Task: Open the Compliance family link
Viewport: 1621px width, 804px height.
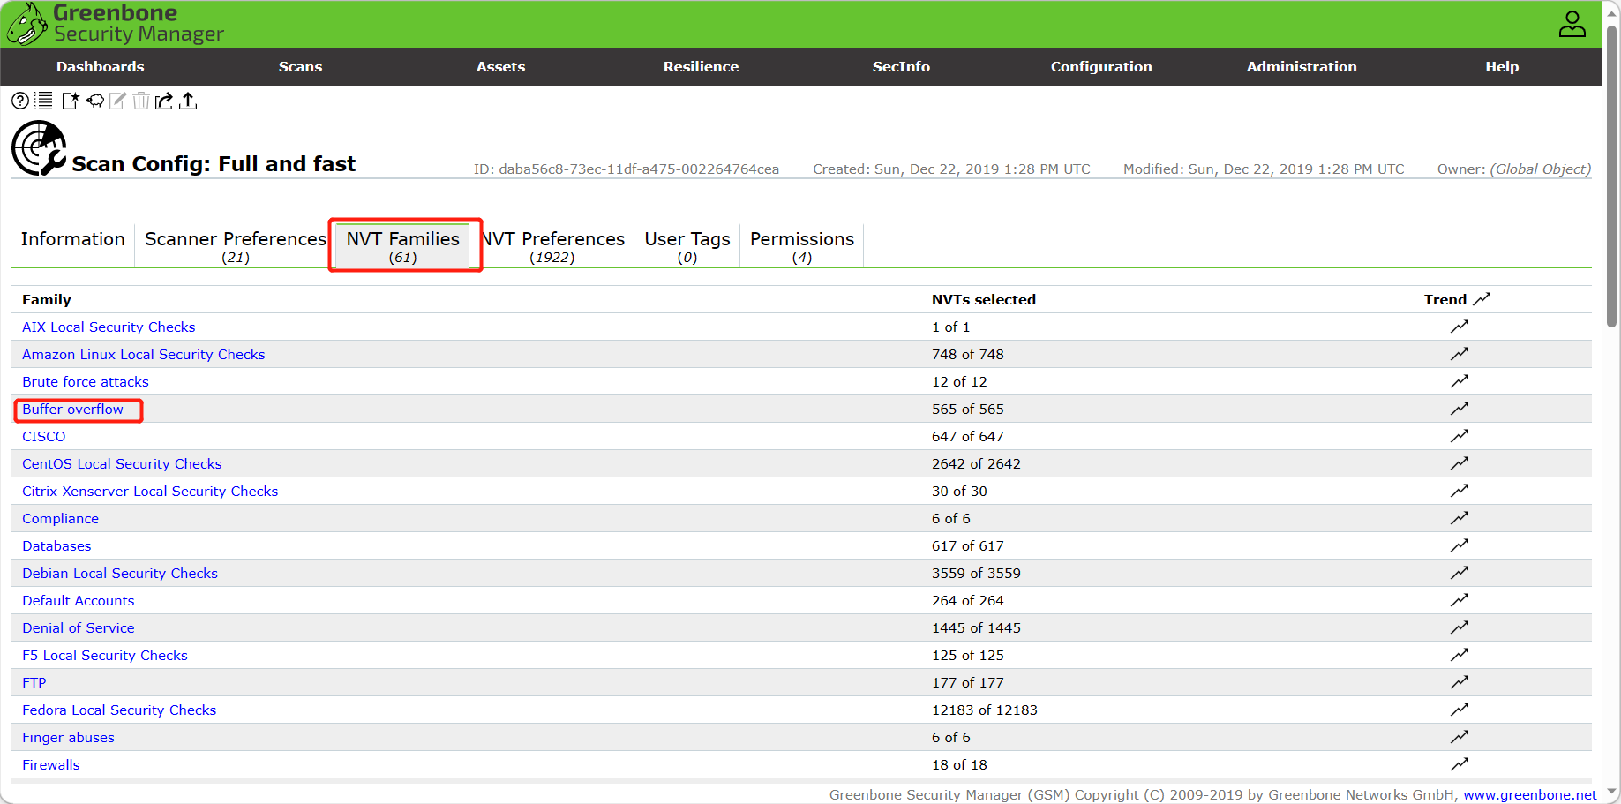Action: 60,518
